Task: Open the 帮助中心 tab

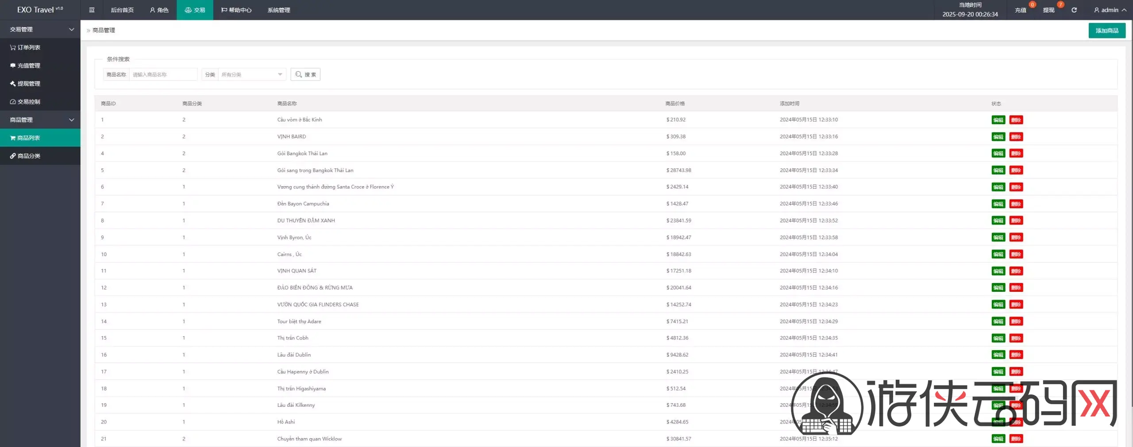Action: 236,10
